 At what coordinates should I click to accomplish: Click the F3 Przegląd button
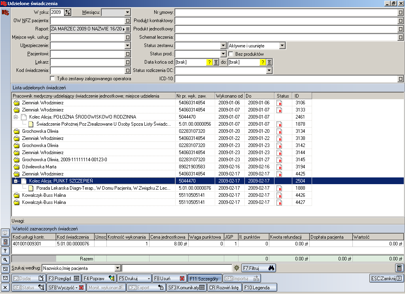click(x=64, y=278)
